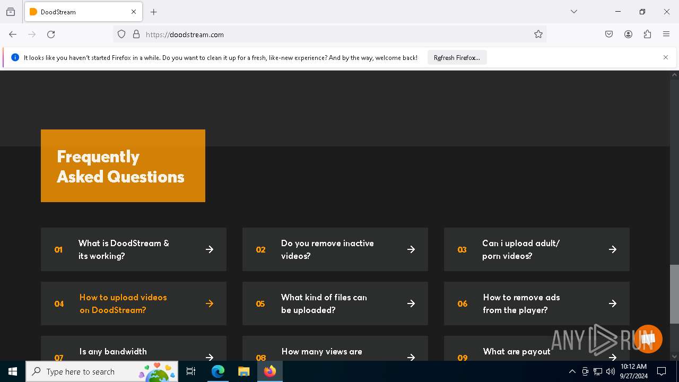Click scrollbar up arrow

pyautogui.click(x=674, y=75)
